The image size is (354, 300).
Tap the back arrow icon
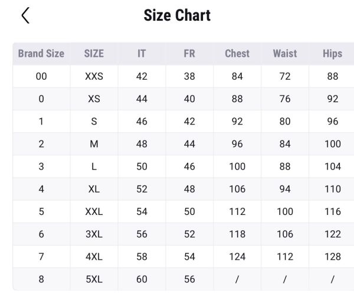(x=25, y=15)
